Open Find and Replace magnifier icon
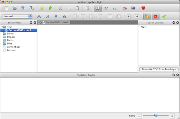This screenshot has width=180, height=119. click(88, 8)
